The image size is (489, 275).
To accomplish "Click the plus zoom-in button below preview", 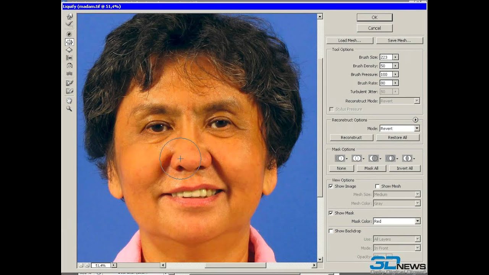I will 87,265.
